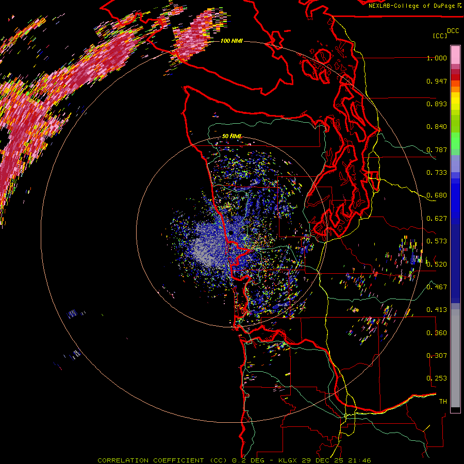Pick the light pink top color bar segment
The width and height of the screenshot is (464, 464).
(x=455, y=55)
